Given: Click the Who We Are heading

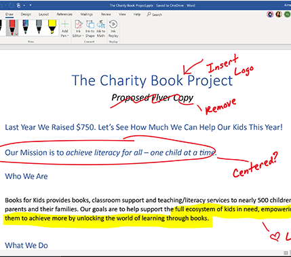Looking at the screenshot, I should 26,176.
